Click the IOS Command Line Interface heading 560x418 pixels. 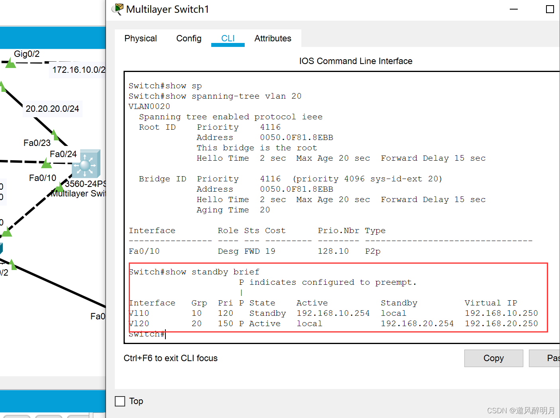tap(356, 61)
